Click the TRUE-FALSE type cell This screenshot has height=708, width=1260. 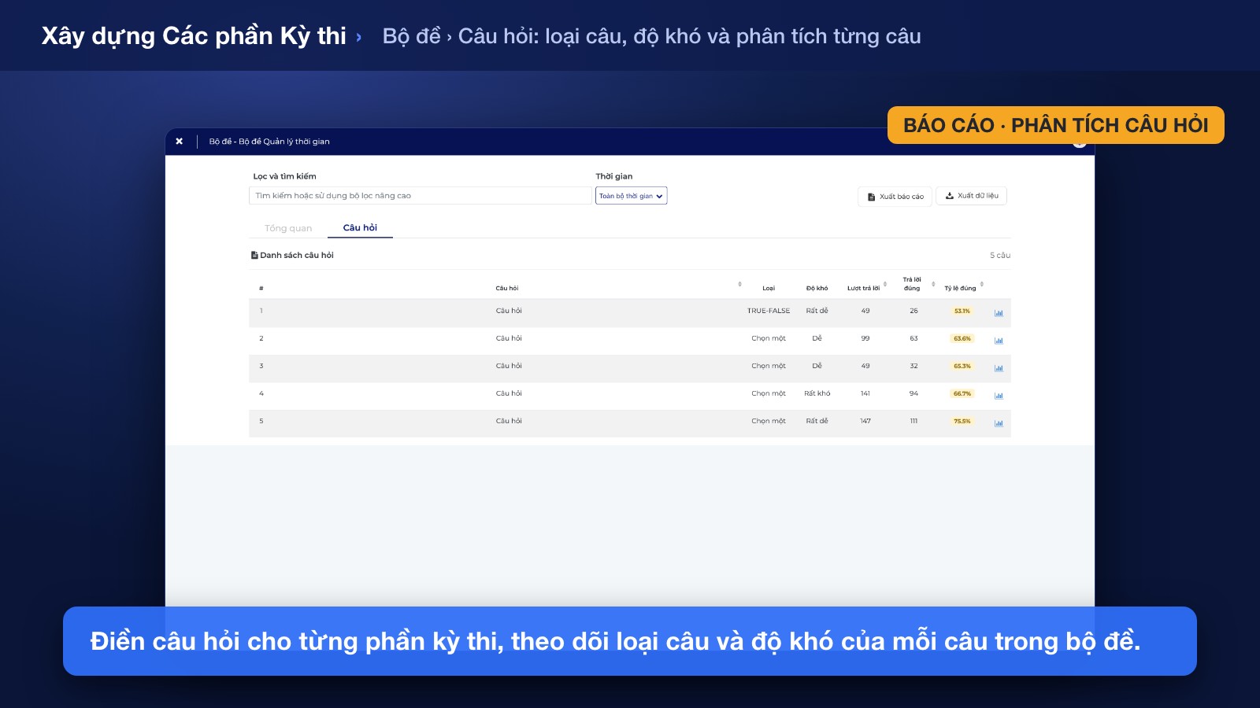pyautogui.click(x=769, y=311)
